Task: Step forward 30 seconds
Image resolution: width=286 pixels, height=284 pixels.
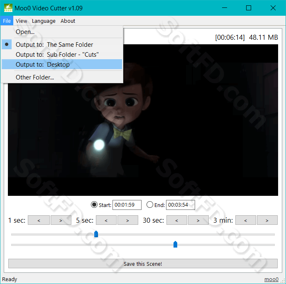Action: [198, 220]
